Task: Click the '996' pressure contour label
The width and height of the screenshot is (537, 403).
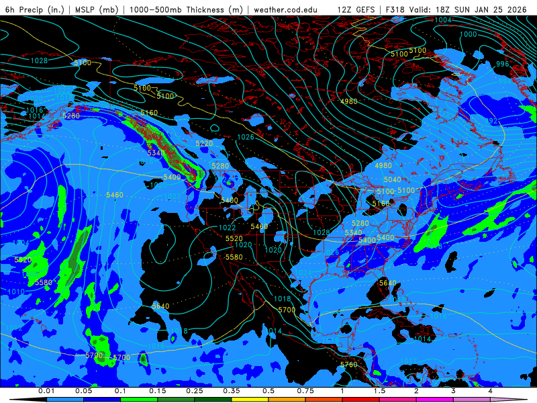Action: [x=502, y=64]
